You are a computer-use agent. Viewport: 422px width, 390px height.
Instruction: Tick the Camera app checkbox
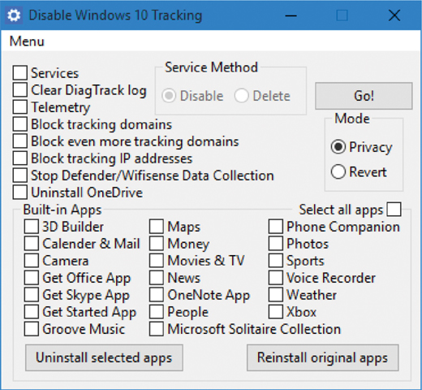coord(32,260)
